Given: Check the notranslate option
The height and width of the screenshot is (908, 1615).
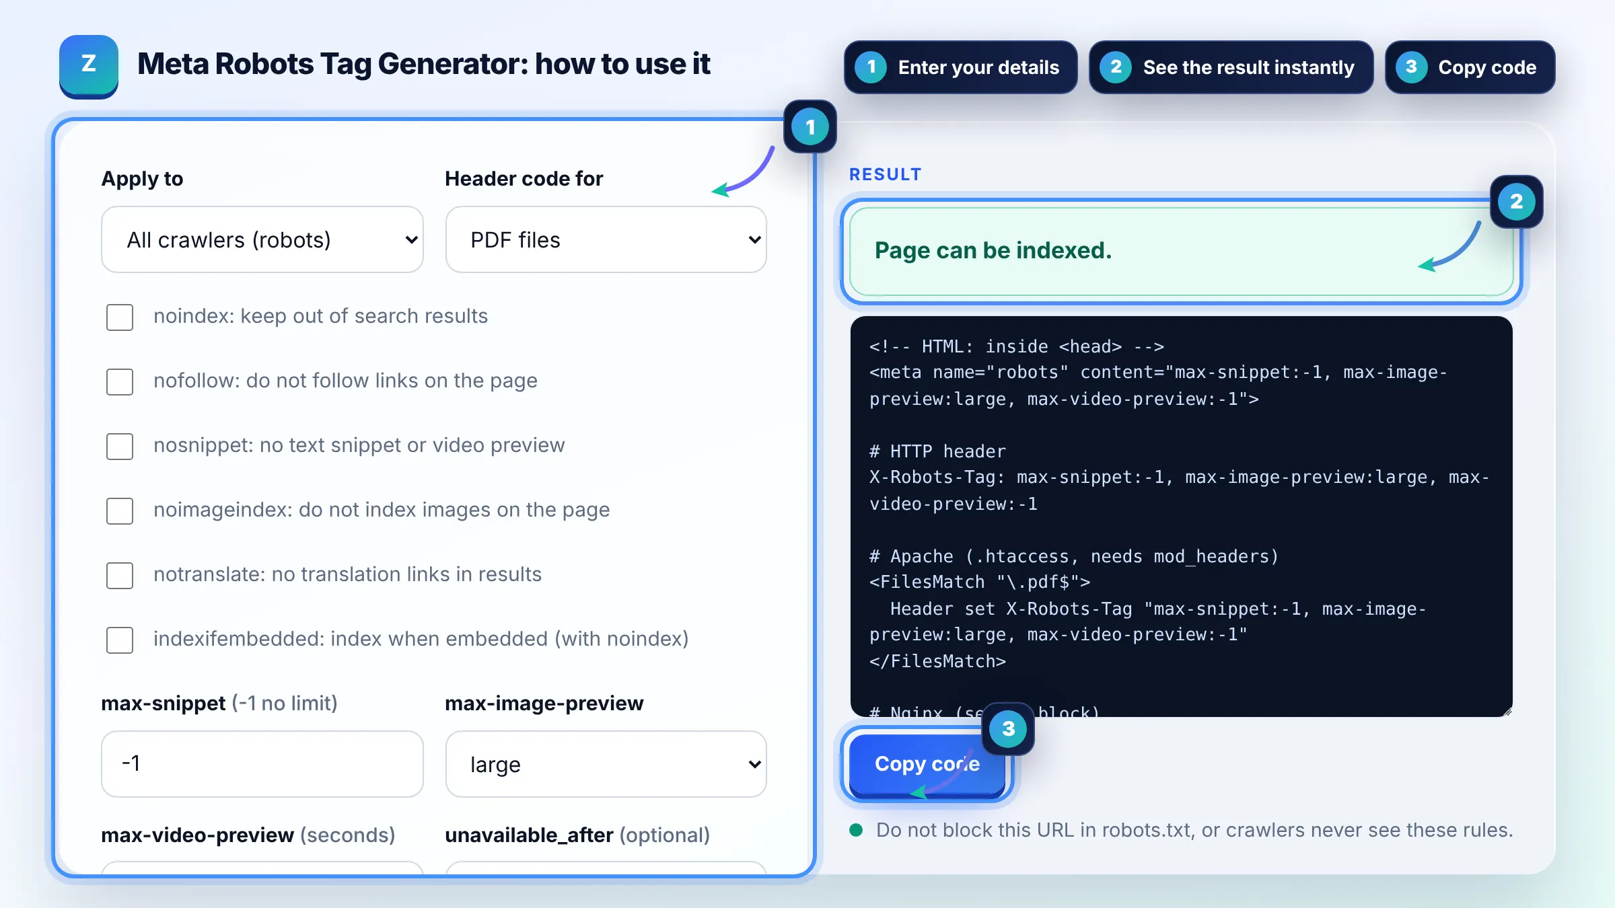Looking at the screenshot, I should pos(120,575).
